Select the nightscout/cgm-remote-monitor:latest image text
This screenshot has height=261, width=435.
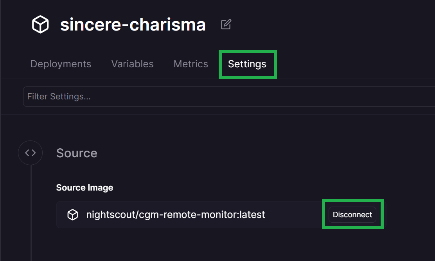(176, 215)
